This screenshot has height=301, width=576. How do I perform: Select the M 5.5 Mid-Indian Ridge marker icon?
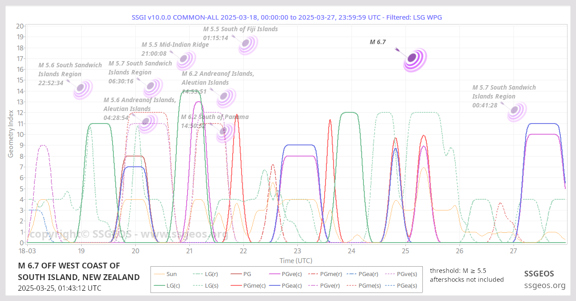[x=185, y=59]
